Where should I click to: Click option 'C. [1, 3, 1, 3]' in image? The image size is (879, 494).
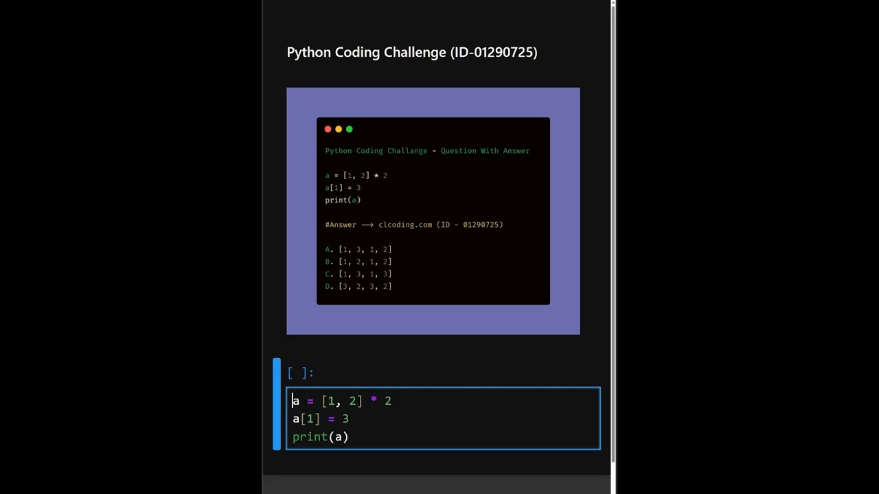click(x=358, y=274)
